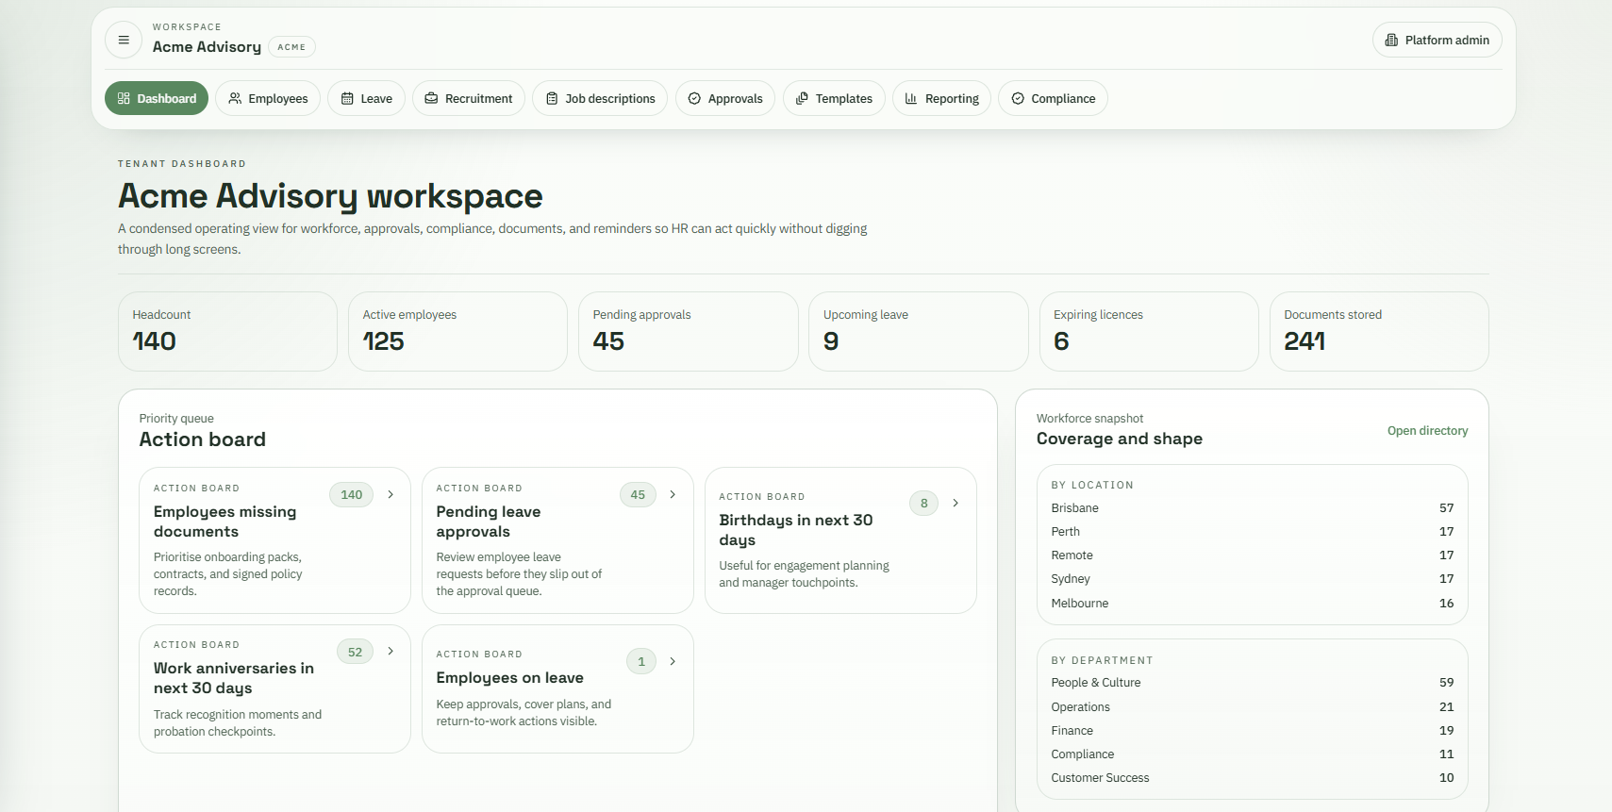Open the Dashboard tab
1612x812 pixels.
[157, 98]
